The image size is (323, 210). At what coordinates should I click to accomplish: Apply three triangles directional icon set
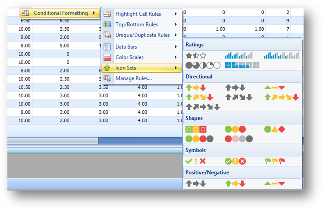[x=275, y=88]
